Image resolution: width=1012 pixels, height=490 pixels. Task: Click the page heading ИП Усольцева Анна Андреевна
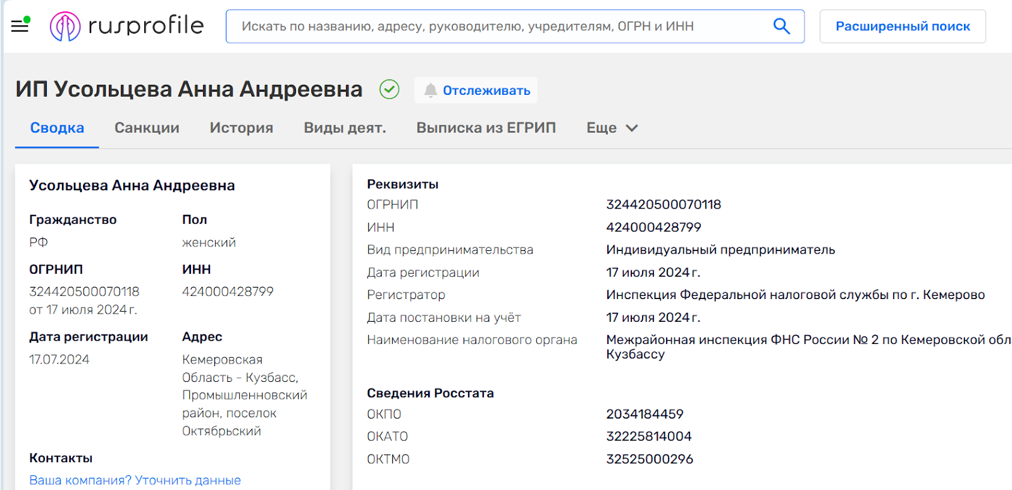click(189, 89)
